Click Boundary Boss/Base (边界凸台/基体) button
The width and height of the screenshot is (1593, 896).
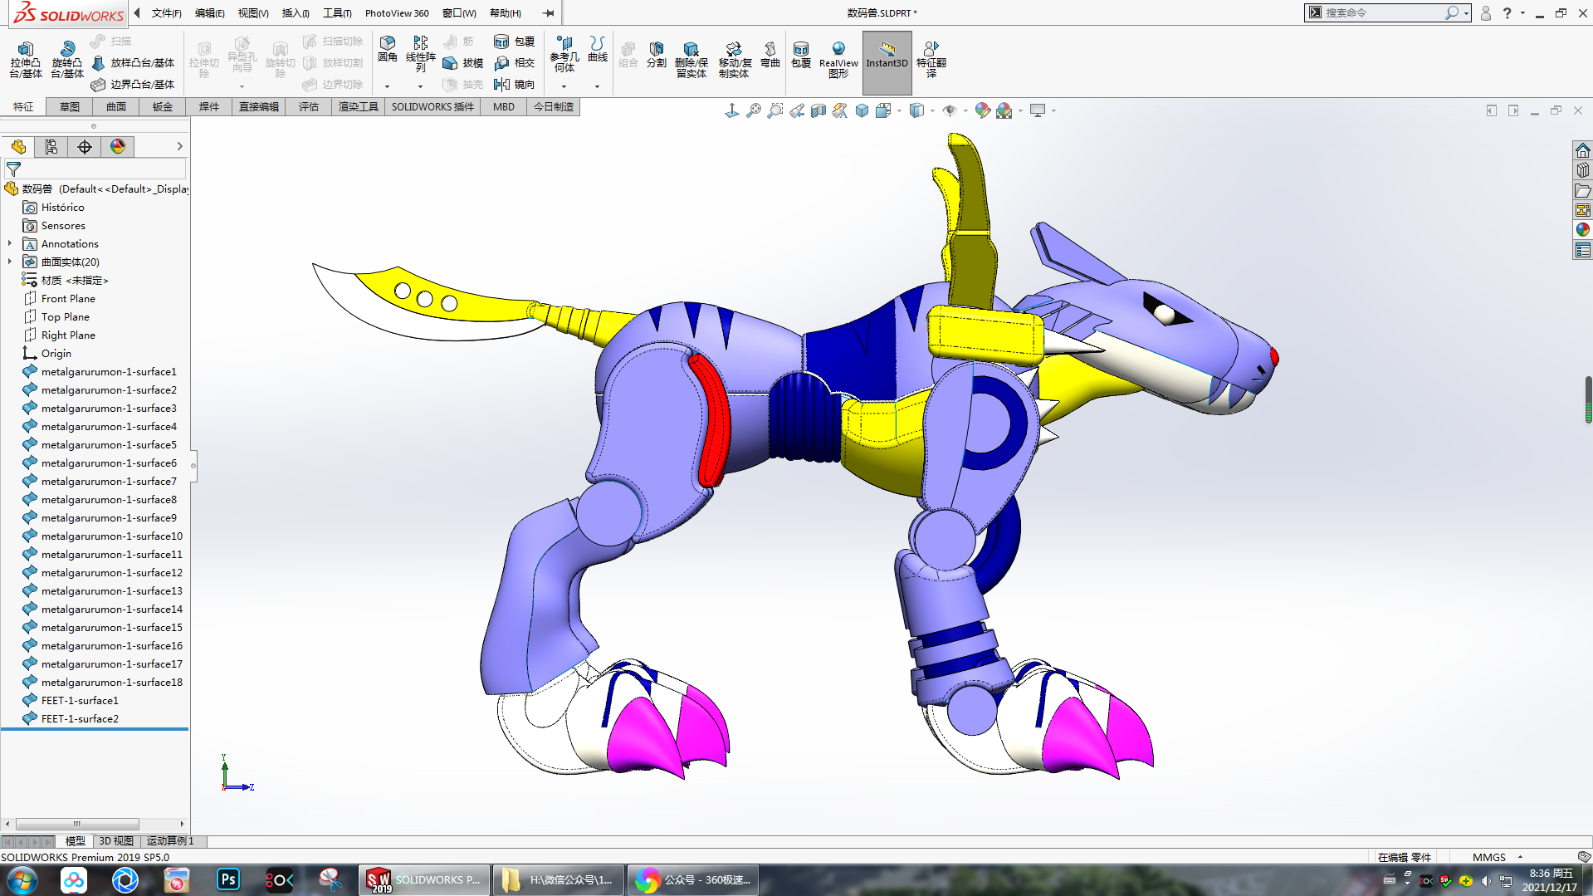133,85
